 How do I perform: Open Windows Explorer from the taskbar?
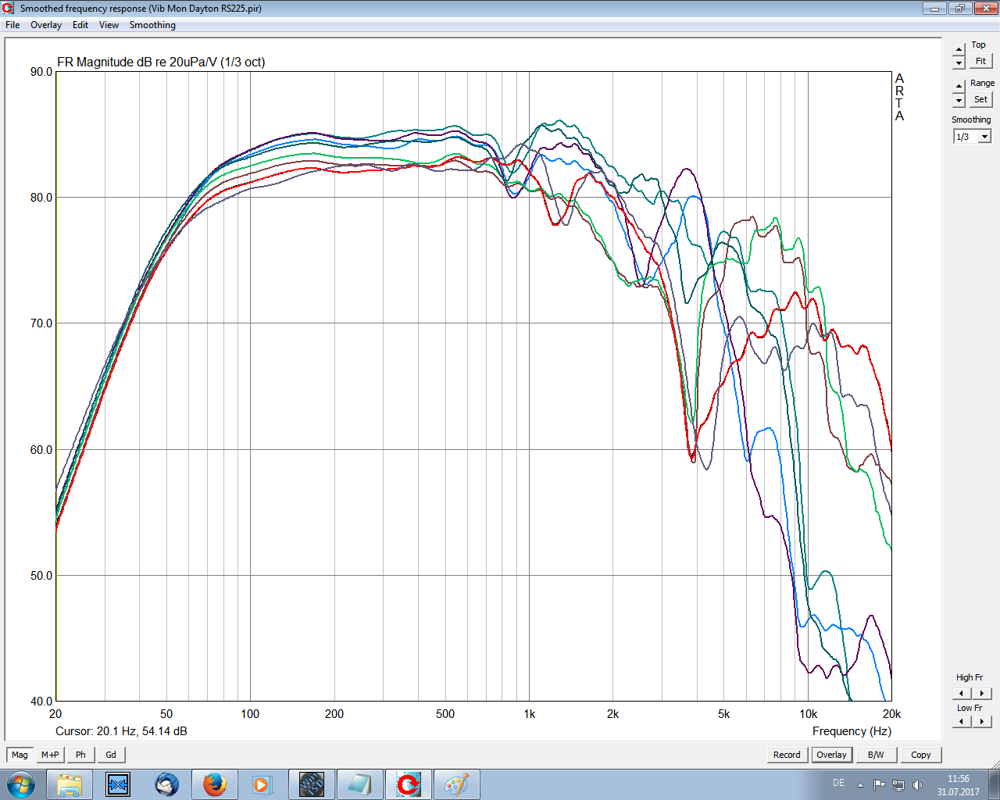[70, 784]
